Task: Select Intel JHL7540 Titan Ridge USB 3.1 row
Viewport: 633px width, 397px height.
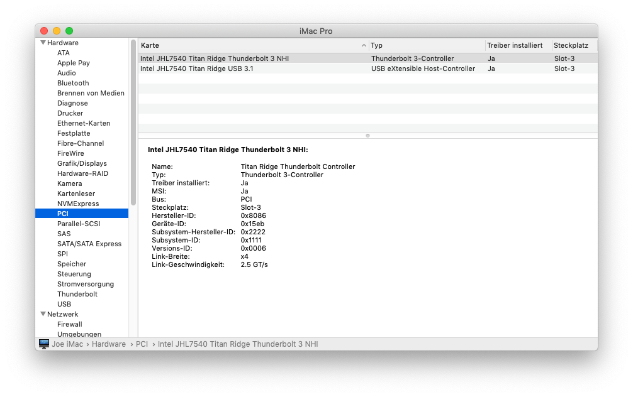Action: coord(367,68)
